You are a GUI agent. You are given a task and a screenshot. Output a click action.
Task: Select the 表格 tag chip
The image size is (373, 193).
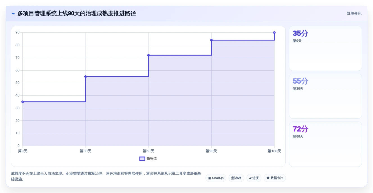tap(236, 178)
